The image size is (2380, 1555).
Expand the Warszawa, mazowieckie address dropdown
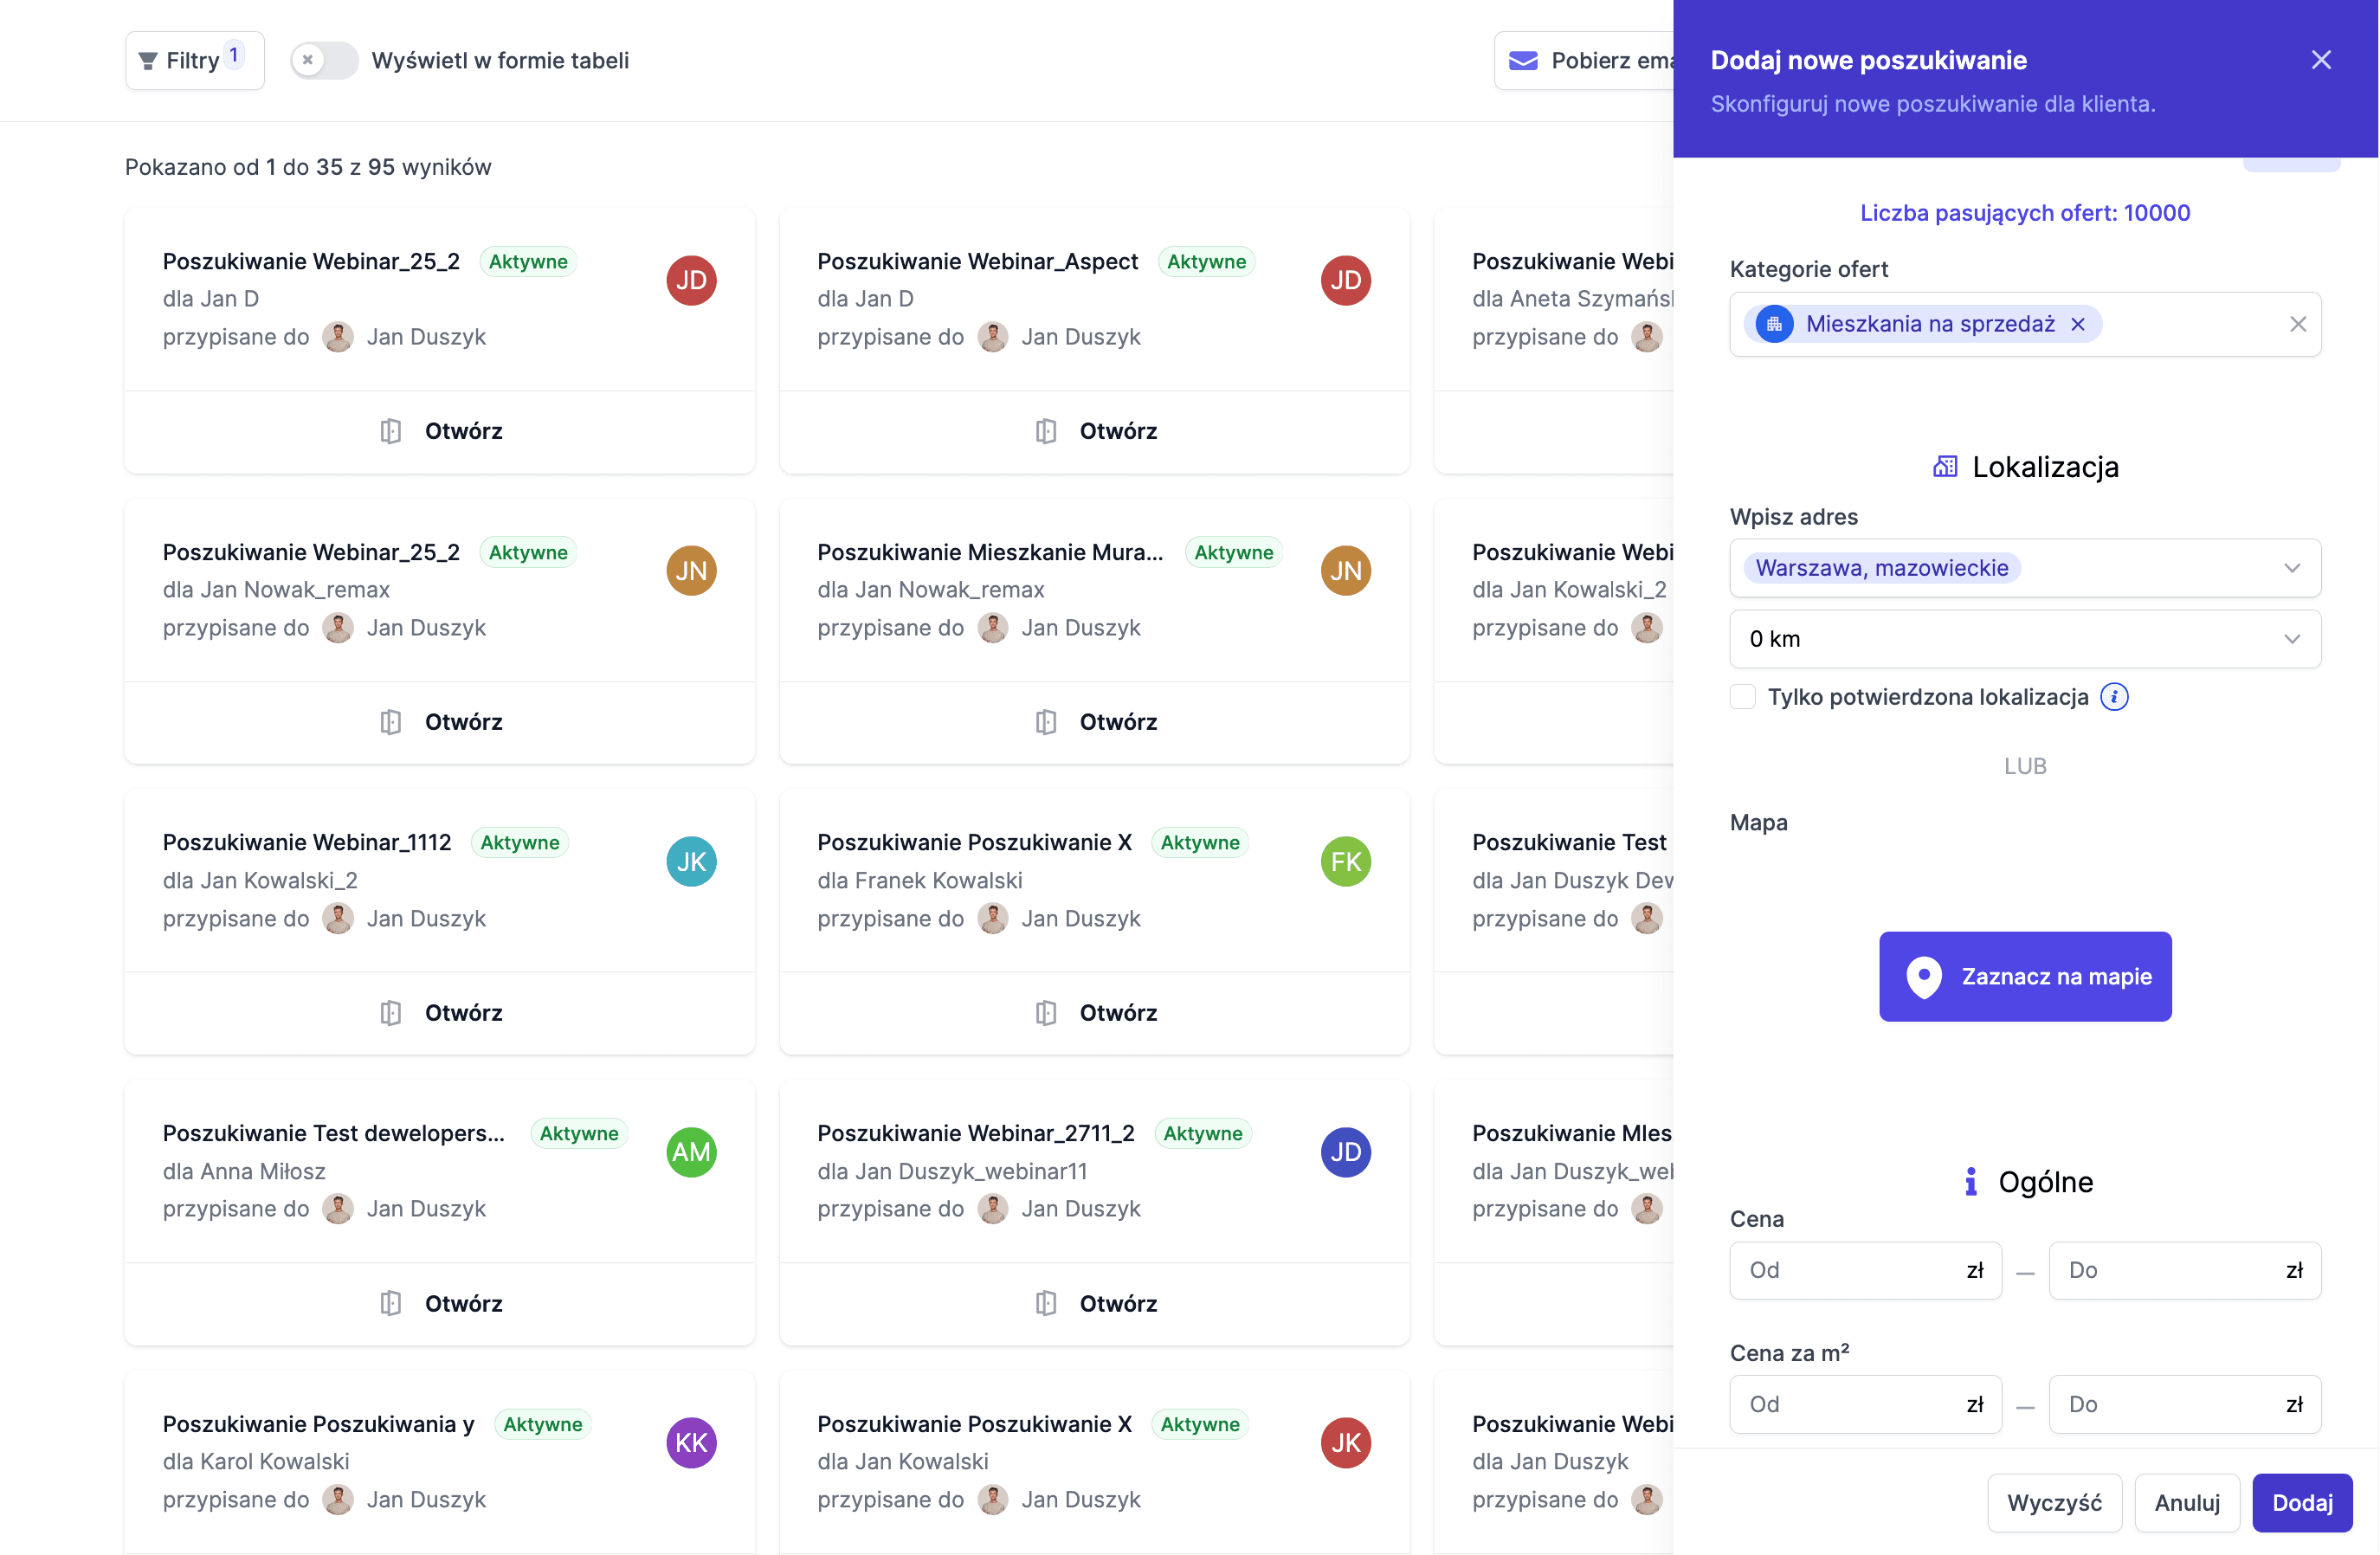tap(2292, 568)
